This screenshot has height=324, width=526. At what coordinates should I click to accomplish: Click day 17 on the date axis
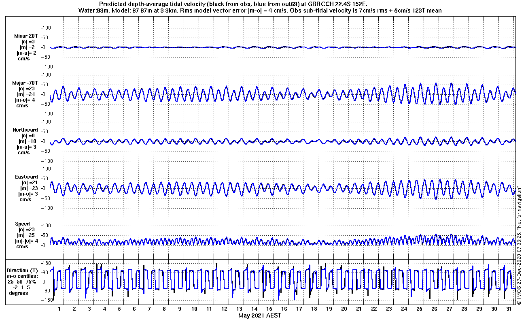click(299, 309)
